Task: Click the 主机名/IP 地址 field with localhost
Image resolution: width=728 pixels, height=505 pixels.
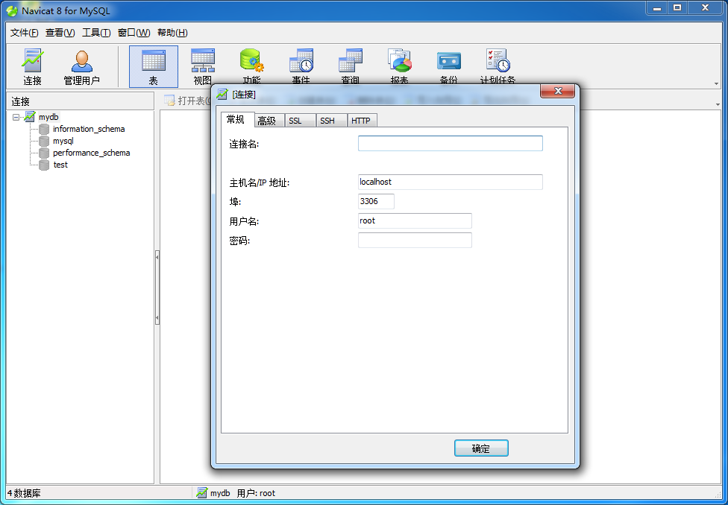Action: click(450, 182)
